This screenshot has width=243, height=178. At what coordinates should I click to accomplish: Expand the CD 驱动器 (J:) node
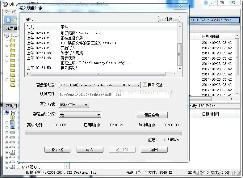point(7,167)
